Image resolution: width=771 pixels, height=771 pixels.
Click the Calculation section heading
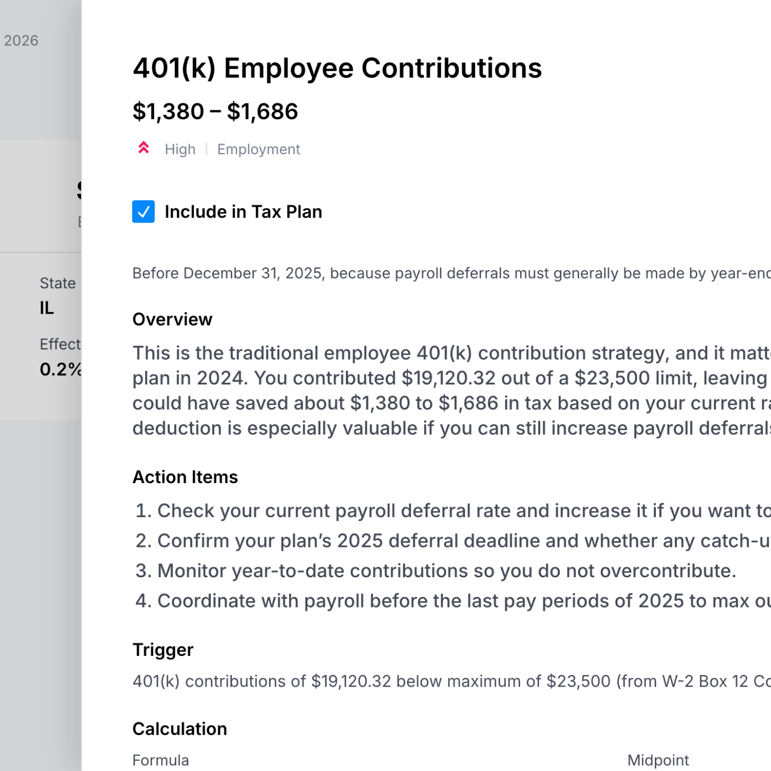click(179, 729)
